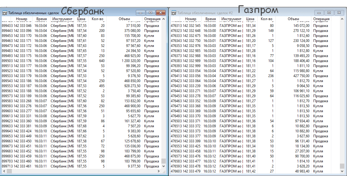Screen dimensions: 347x176
Task: Click the Sberbank trades window title icon
Action: click(4, 13)
